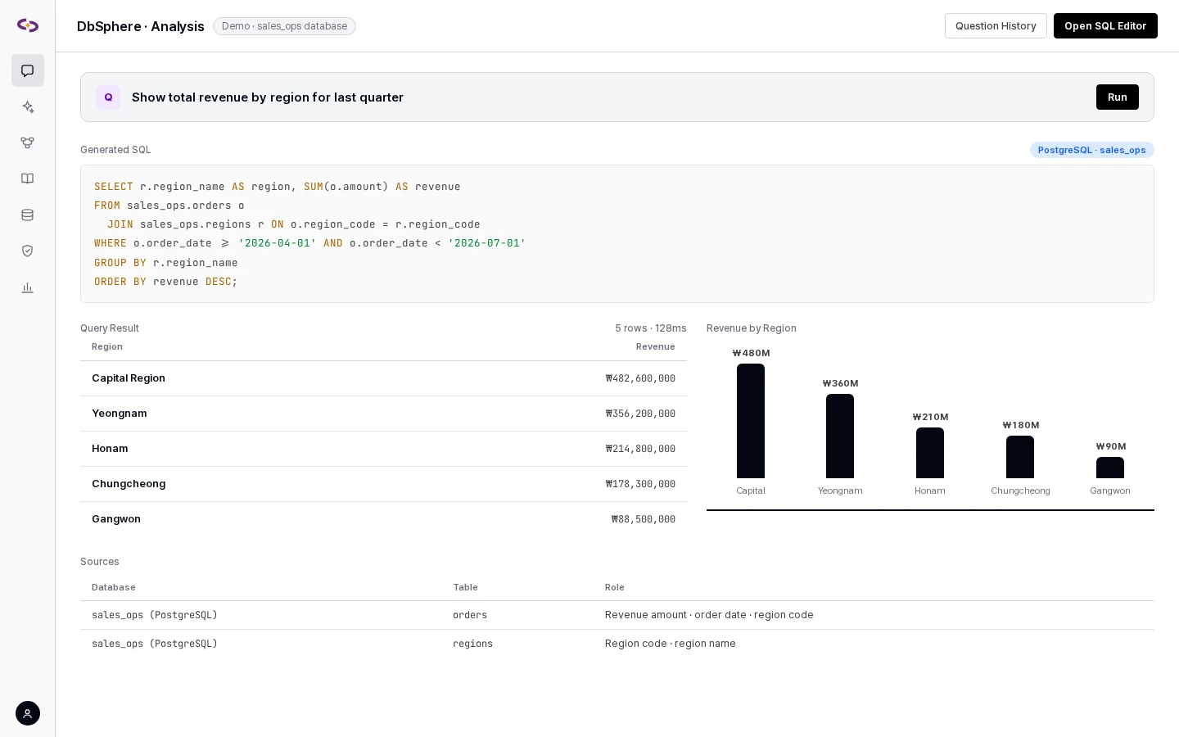Click revenue value ₩482,600,000
Screen dimensions: 1179x737
[640, 378]
